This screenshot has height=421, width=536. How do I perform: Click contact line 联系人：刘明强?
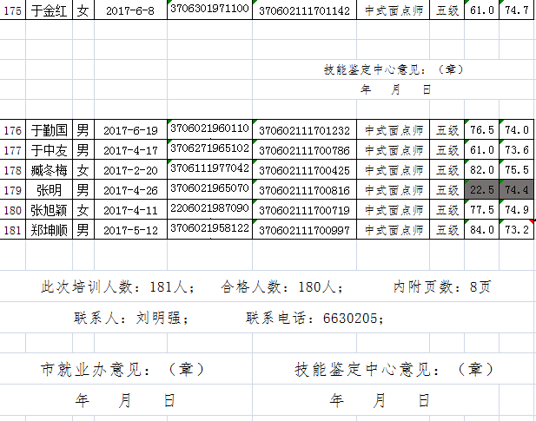131,318
